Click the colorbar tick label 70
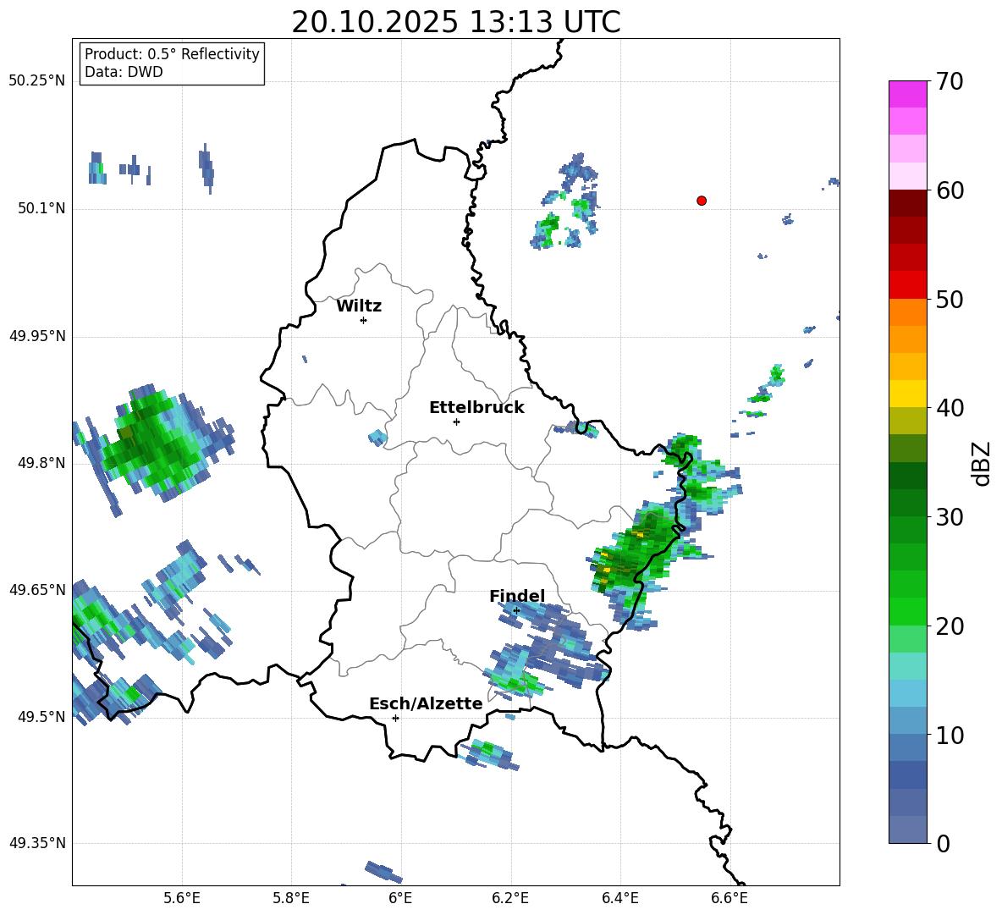Screen dimensions: 1002x915 pos(950,82)
